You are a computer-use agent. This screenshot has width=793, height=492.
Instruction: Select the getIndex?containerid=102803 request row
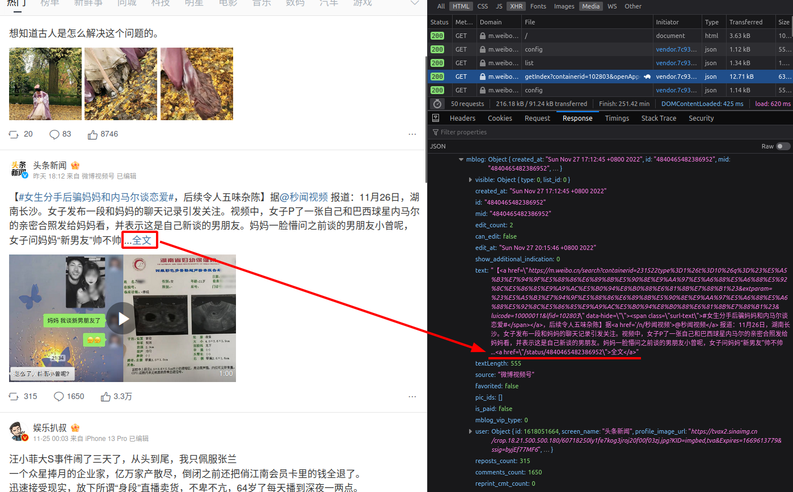(610, 77)
